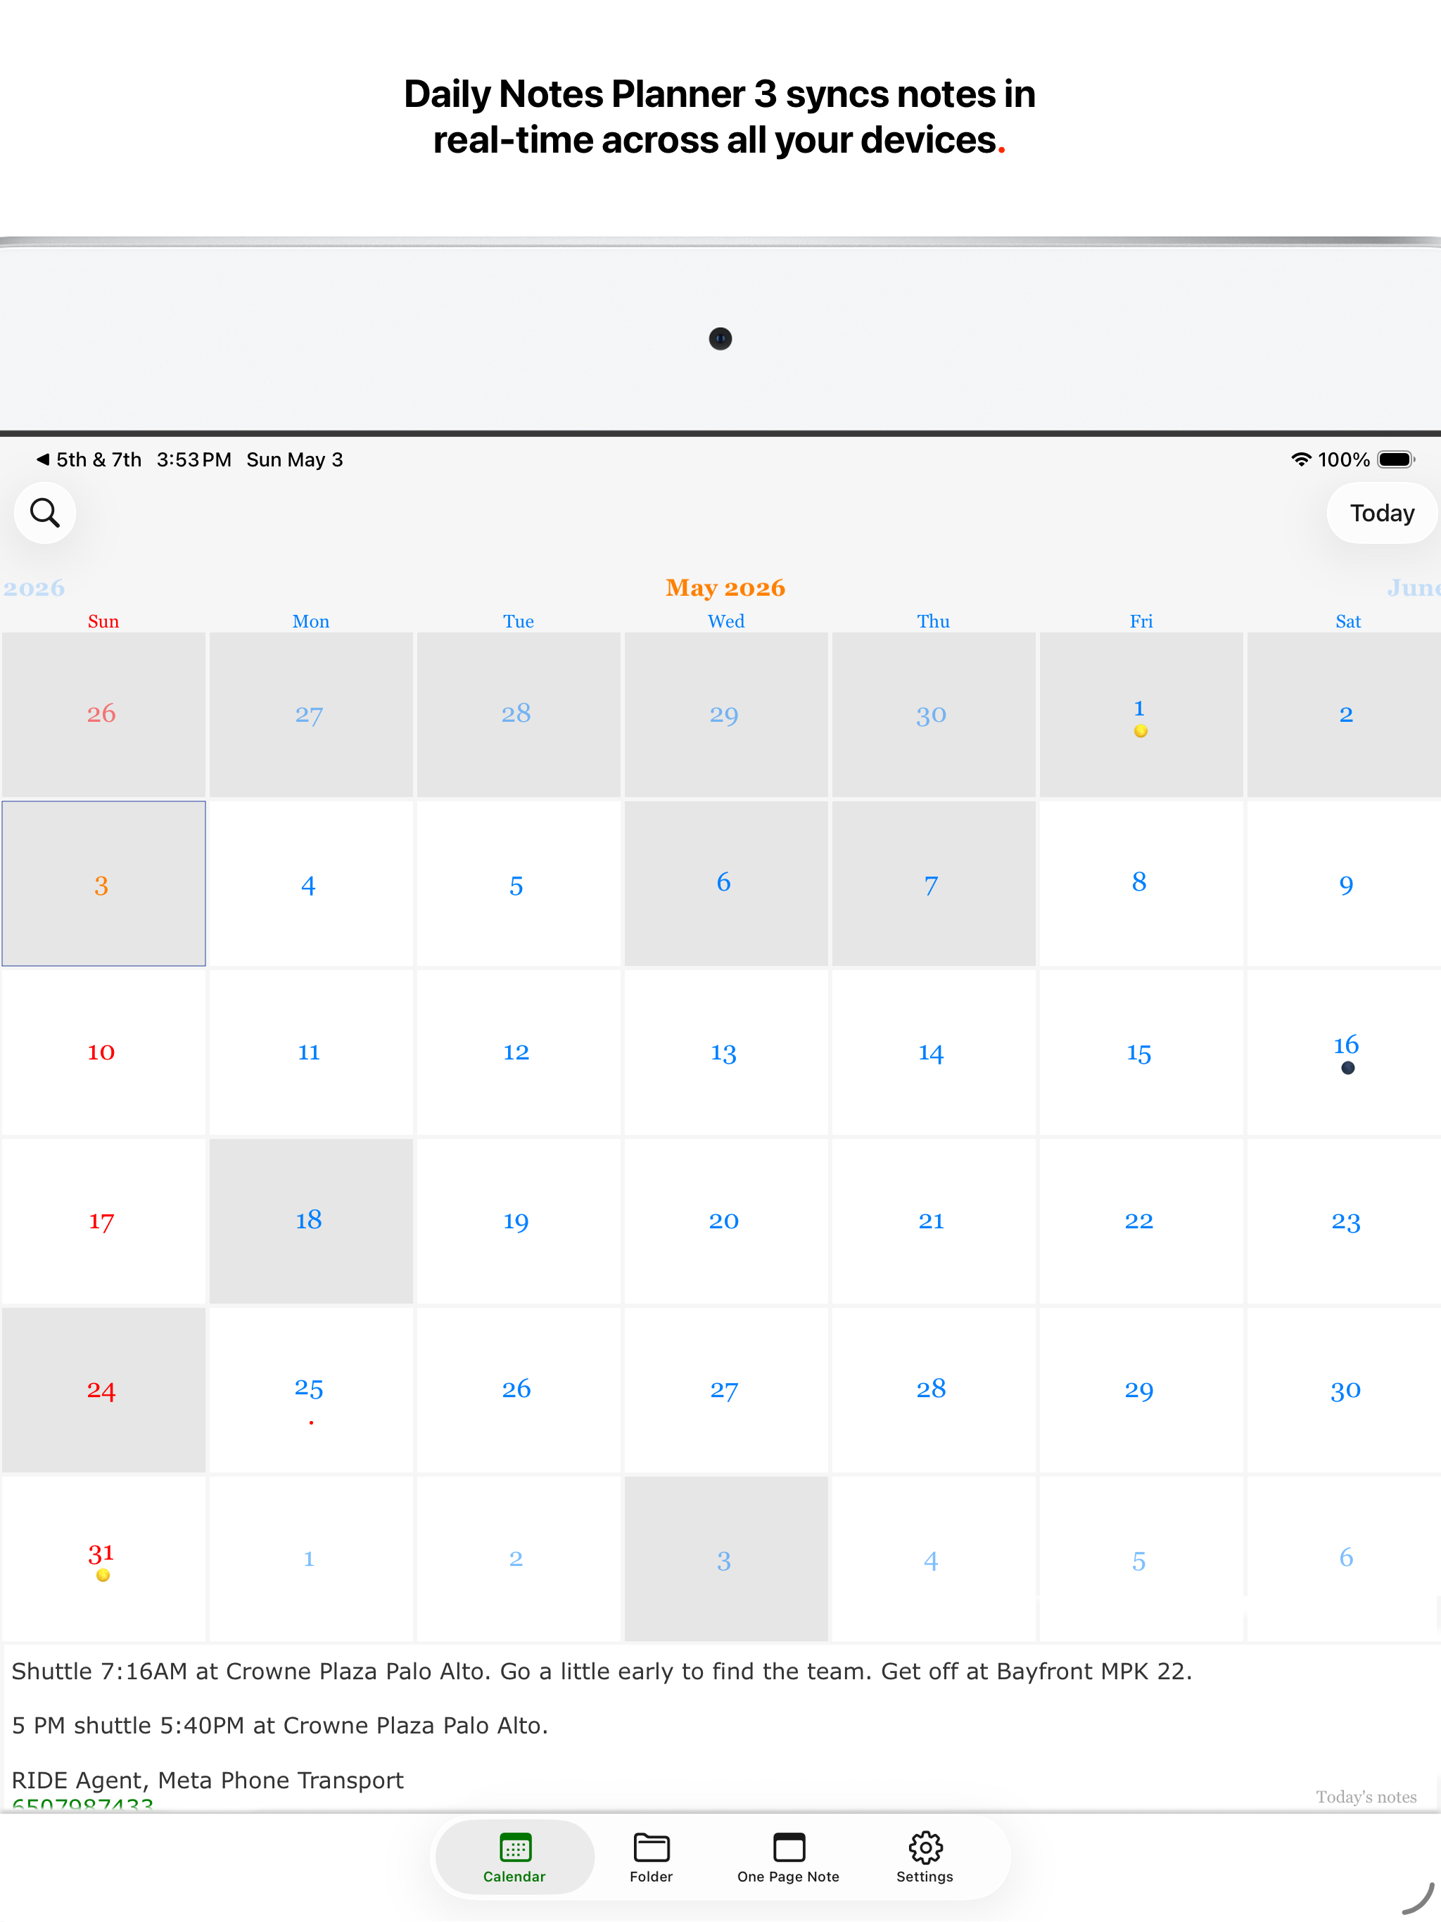Select May 1 with yellow dot

pyautogui.click(x=1141, y=714)
